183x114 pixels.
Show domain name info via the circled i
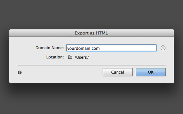click(163, 48)
